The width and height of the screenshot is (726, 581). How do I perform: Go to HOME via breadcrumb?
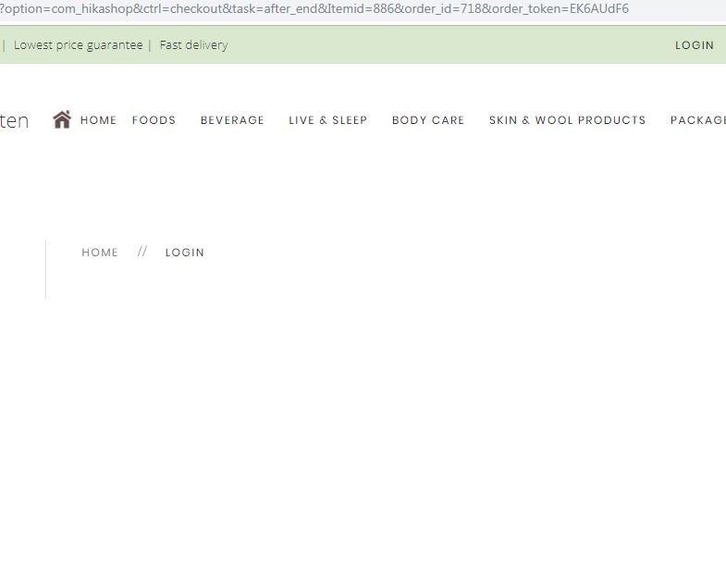[x=100, y=253]
